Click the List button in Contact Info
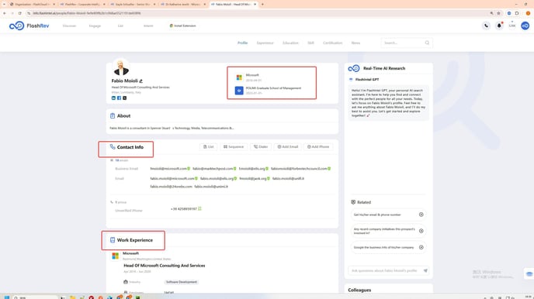Screen dimensions: 534x299 [209, 146]
